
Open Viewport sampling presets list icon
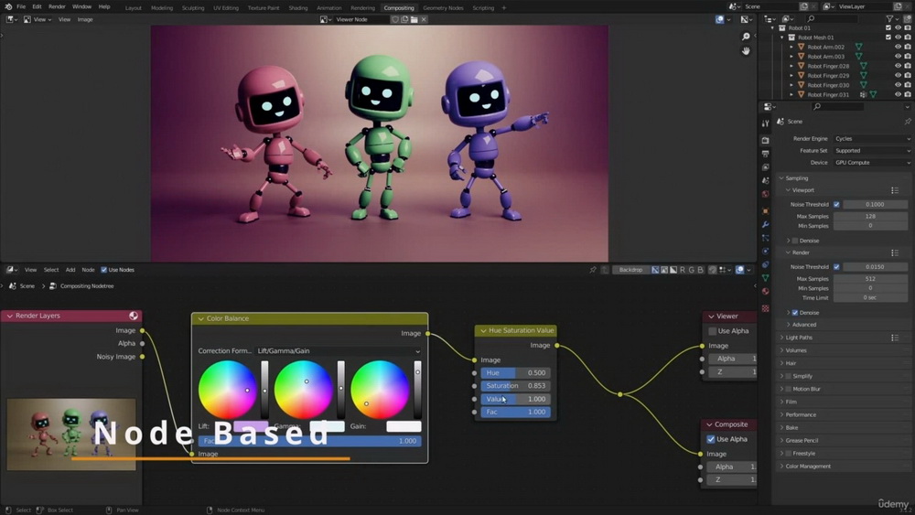[x=895, y=190]
